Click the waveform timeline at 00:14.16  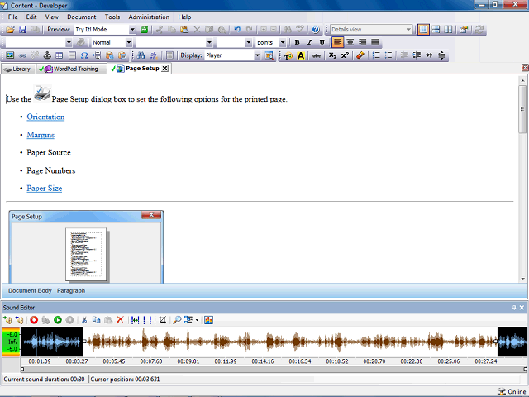point(263,361)
